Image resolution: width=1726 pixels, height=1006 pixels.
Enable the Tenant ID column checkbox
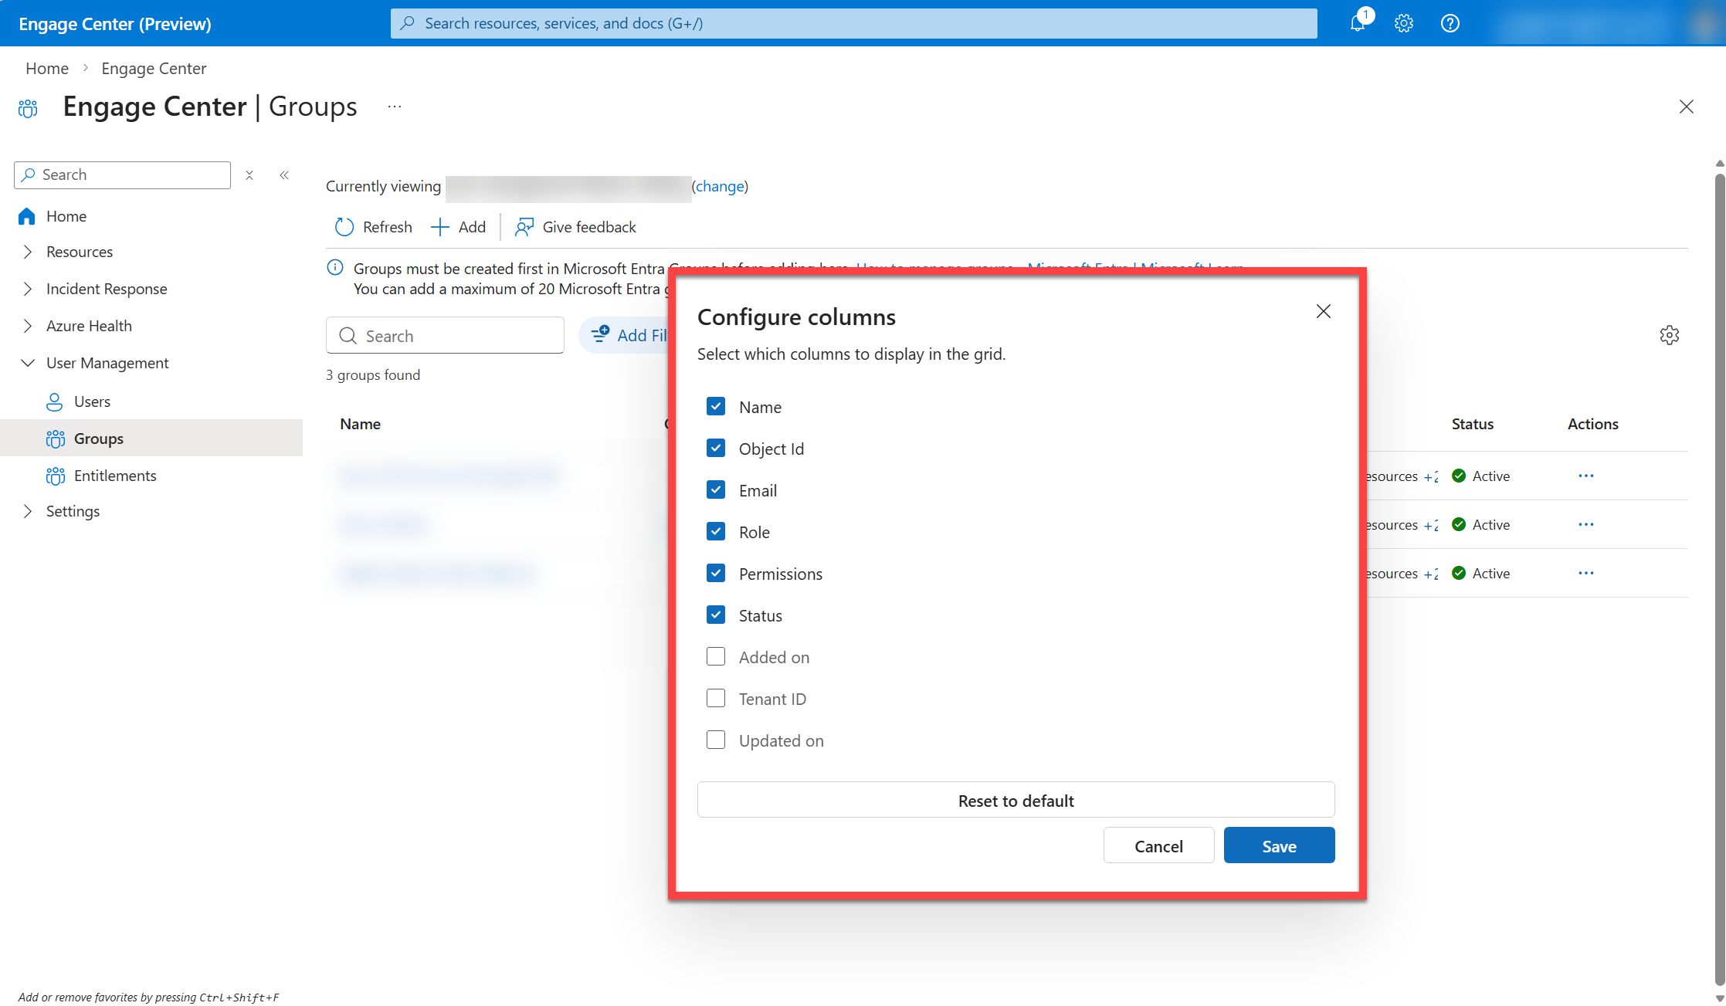pyautogui.click(x=716, y=698)
